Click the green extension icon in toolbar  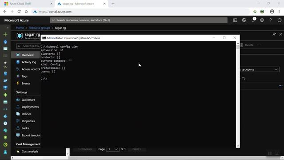click(x=262, y=12)
